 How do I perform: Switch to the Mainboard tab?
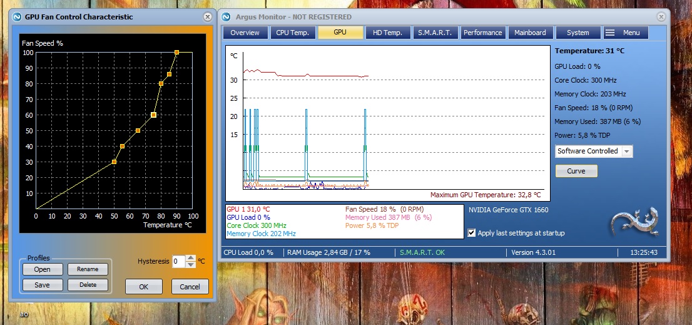pos(530,33)
